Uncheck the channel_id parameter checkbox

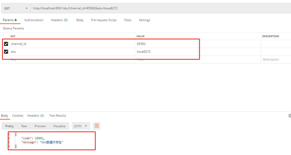[6, 44]
